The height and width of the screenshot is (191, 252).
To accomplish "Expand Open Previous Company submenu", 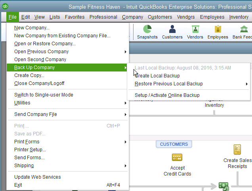I will (67, 52).
